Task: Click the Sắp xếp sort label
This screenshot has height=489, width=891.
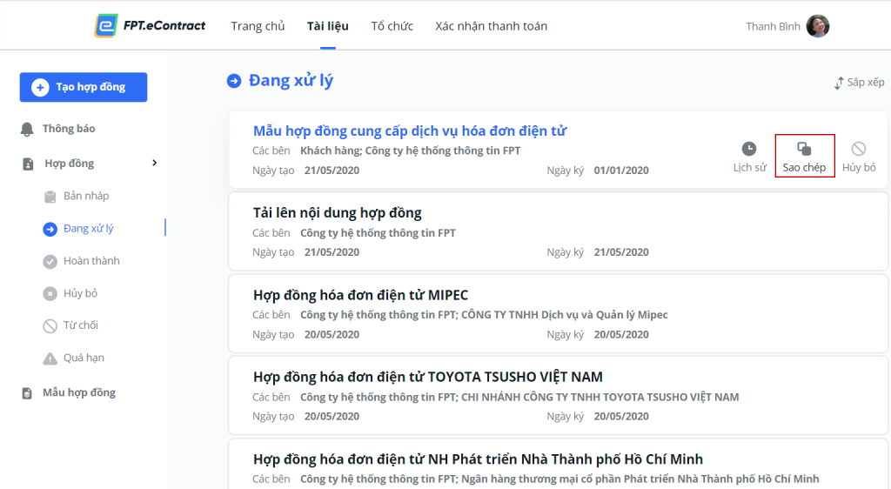Action: click(x=866, y=83)
